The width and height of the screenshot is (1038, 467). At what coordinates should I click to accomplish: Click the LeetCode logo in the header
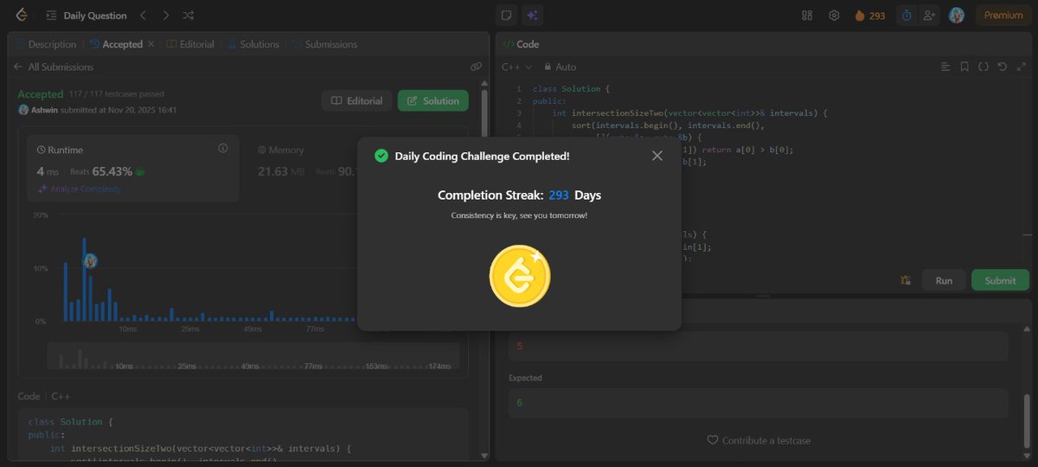20,15
